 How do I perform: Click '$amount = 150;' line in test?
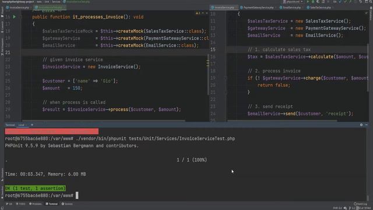coord(62,88)
